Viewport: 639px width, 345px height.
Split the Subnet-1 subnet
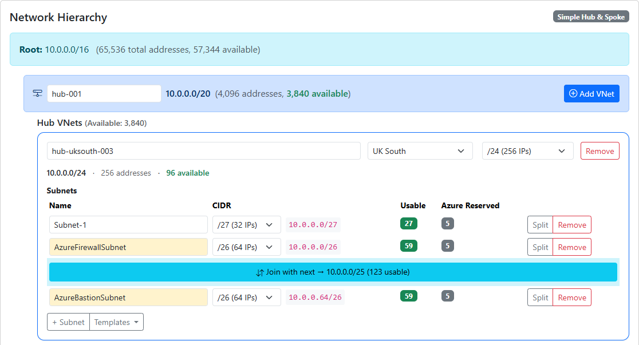coord(540,224)
